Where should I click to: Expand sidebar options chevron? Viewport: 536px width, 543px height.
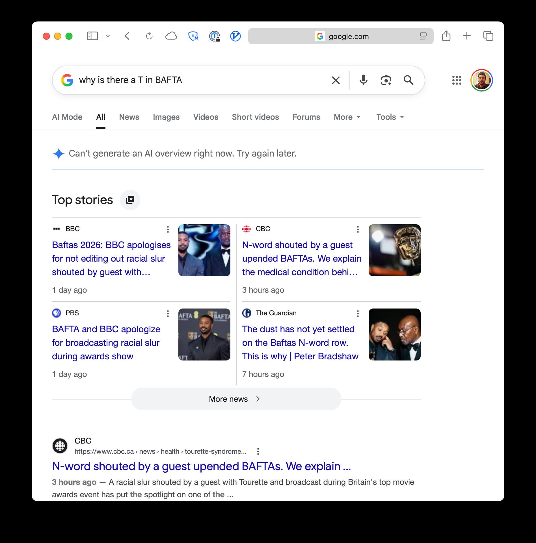108,36
